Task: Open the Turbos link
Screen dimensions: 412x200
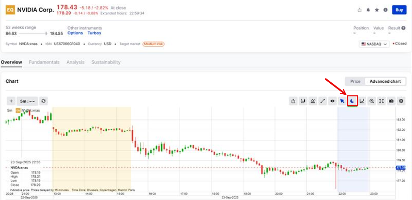Action: point(94,33)
